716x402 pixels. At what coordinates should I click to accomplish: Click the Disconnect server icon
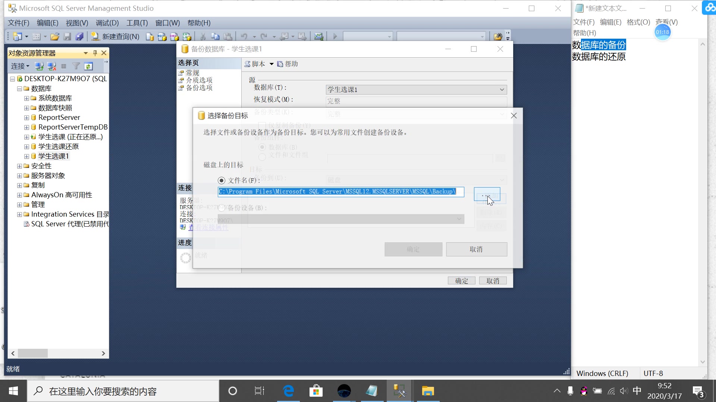[x=51, y=66]
